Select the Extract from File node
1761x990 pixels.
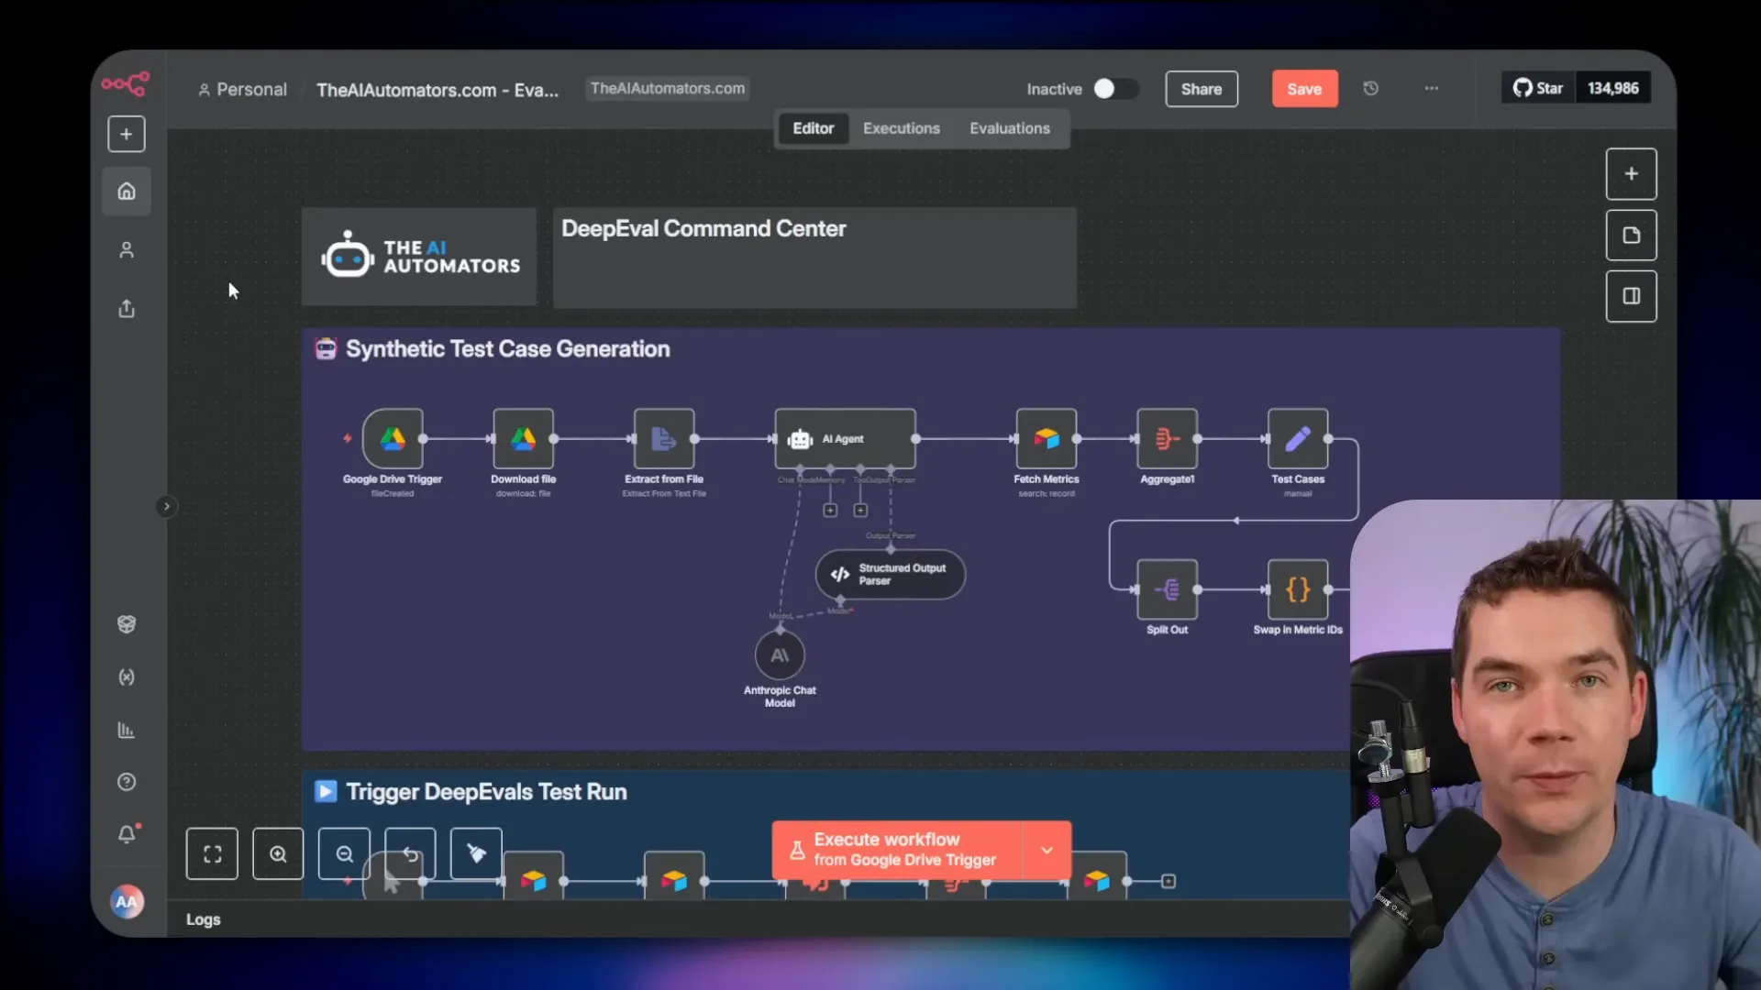pyautogui.click(x=664, y=439)
